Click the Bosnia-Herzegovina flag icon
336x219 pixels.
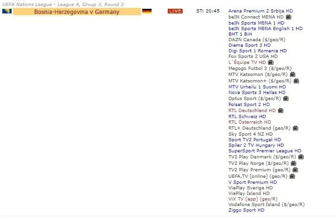click(6, 11)
